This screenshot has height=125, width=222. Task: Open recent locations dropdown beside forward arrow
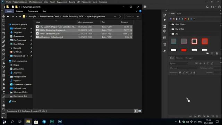(17, 16)
